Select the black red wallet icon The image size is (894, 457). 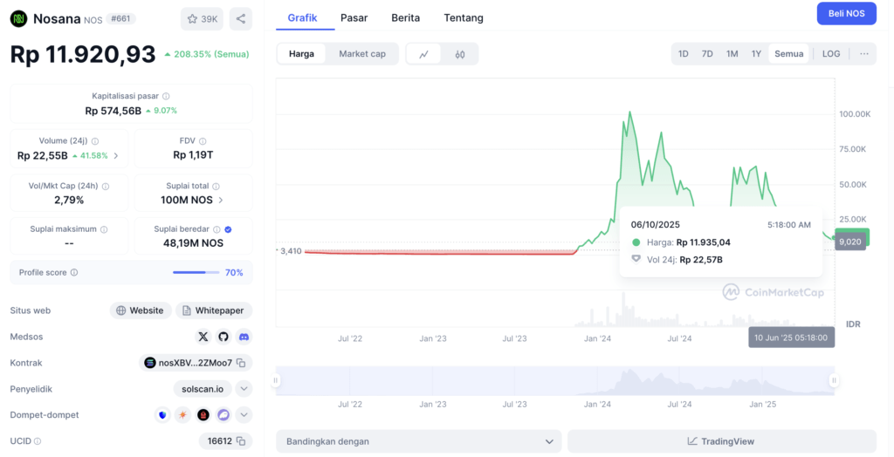pos(203,415)
